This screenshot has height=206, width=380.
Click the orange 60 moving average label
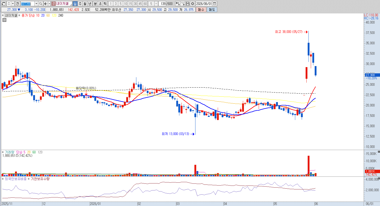(48, 16)
